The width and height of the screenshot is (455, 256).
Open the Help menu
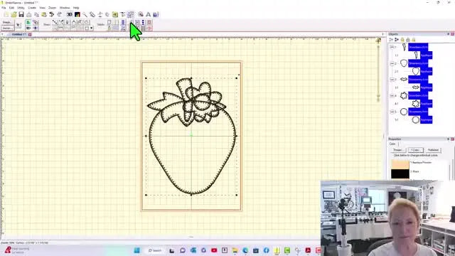click(76, 8)
